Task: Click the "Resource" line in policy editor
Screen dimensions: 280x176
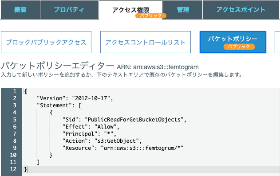Action: point(123,148)
